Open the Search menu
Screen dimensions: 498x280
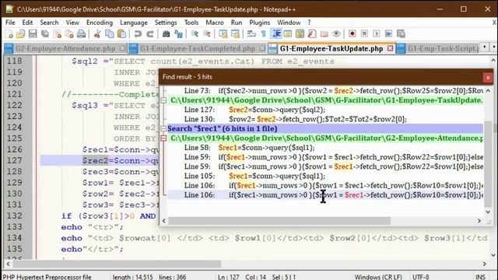coord(49,23)
